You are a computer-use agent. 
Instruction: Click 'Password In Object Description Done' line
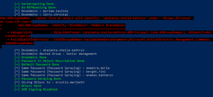click(x=49, y=61)
